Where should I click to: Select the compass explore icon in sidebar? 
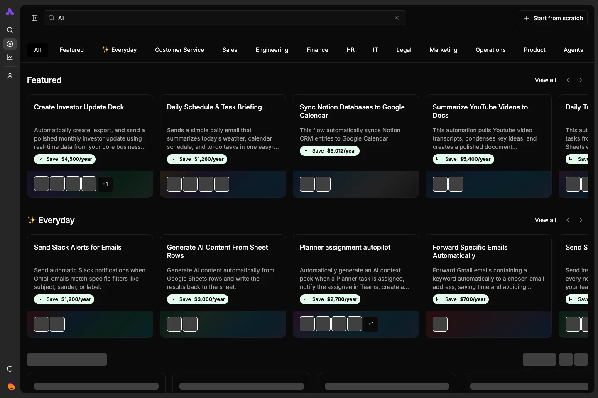[x=10, y=44]
